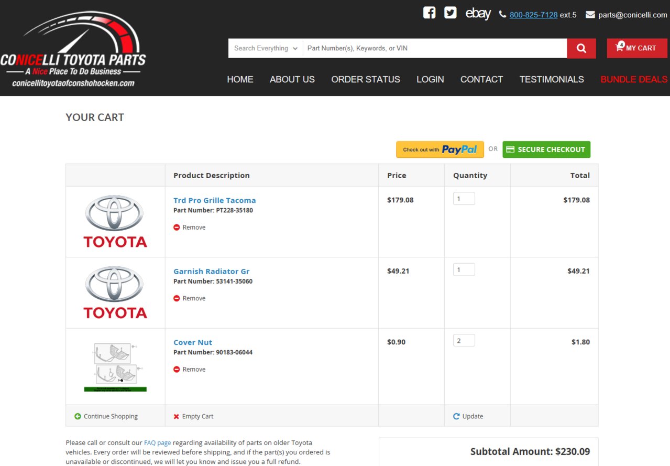Image resolution: width=670 pixels, height=466 pixels.
Task: Edit quantity field for Garnish Radiator Gr
Action: [464, 269]
